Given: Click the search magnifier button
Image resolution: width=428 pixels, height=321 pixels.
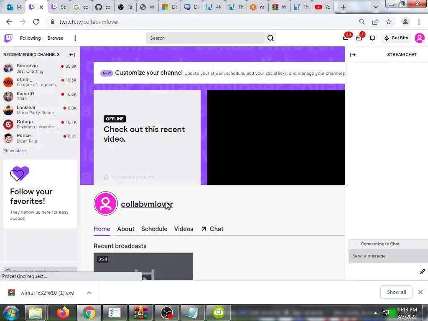Looking at the screenshot, I should (x=270, y=38).
